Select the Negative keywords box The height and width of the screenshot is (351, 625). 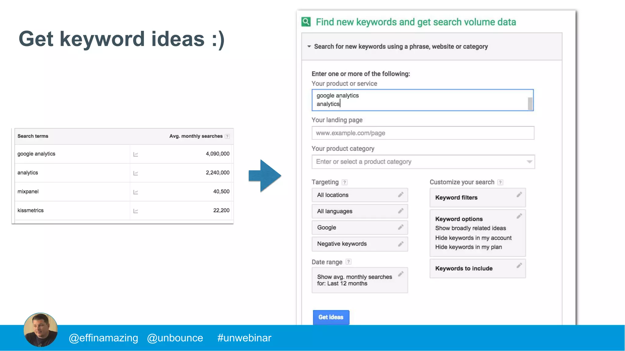coord(360,244)
